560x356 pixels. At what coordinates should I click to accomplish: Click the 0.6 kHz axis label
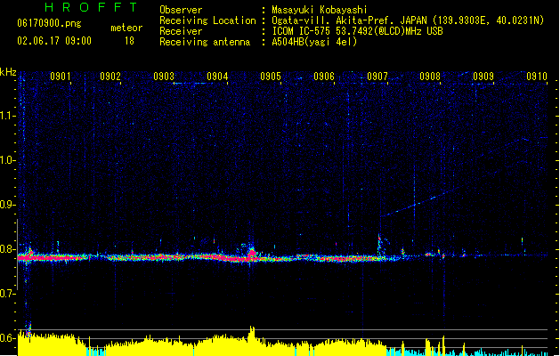pos(7,338)
